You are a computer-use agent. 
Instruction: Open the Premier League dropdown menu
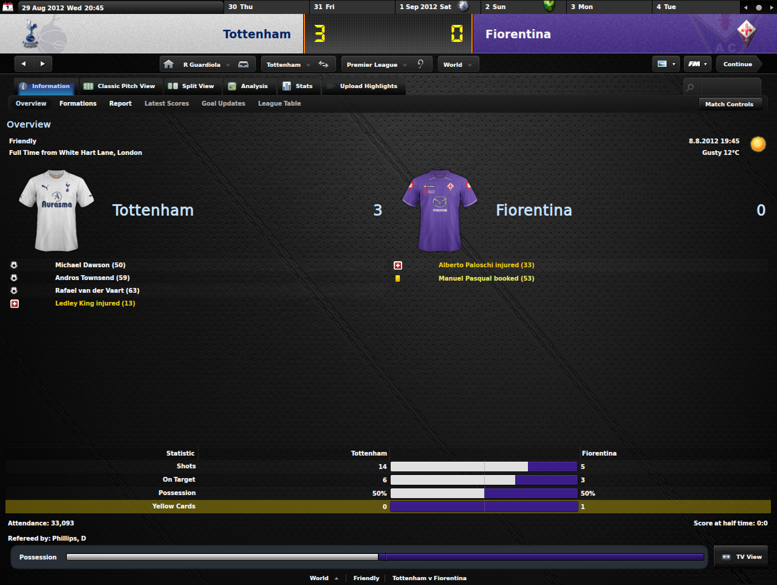377,64
